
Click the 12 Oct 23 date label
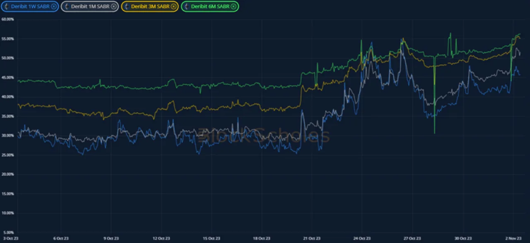tap(161, 238)
